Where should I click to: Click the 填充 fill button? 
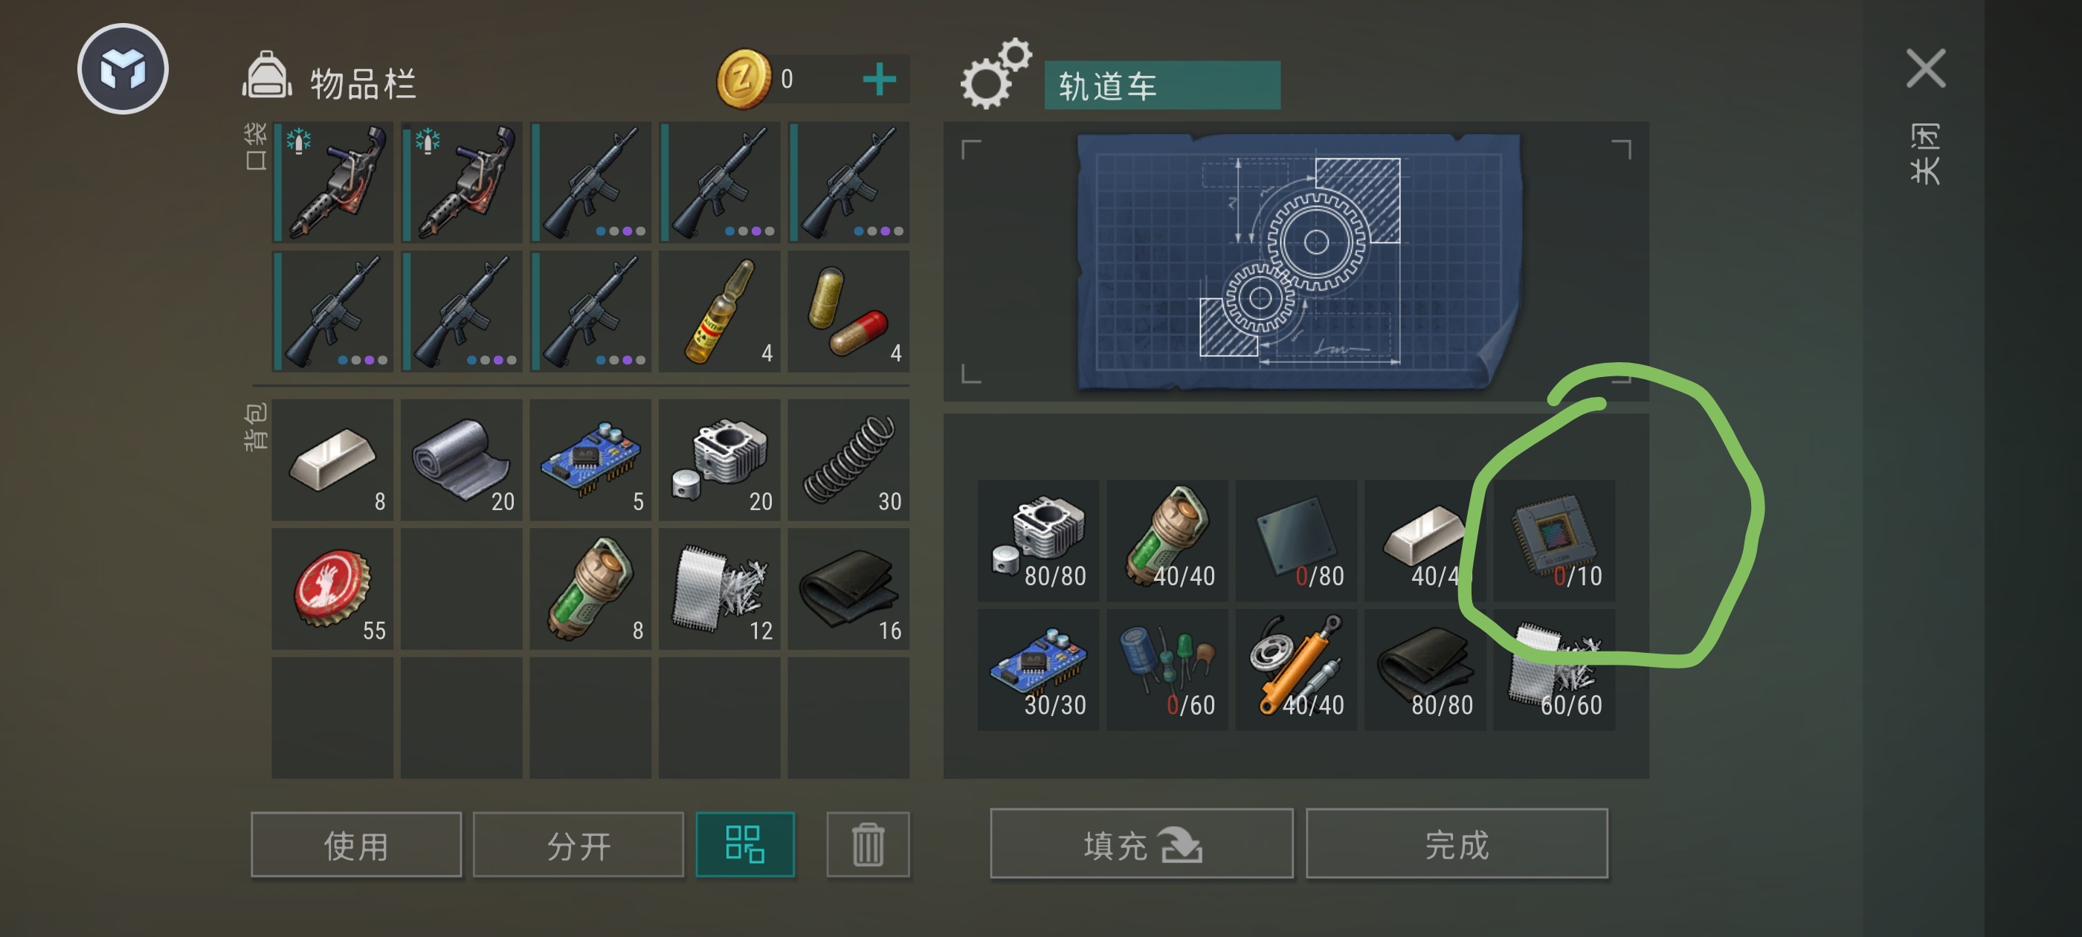1141,843
